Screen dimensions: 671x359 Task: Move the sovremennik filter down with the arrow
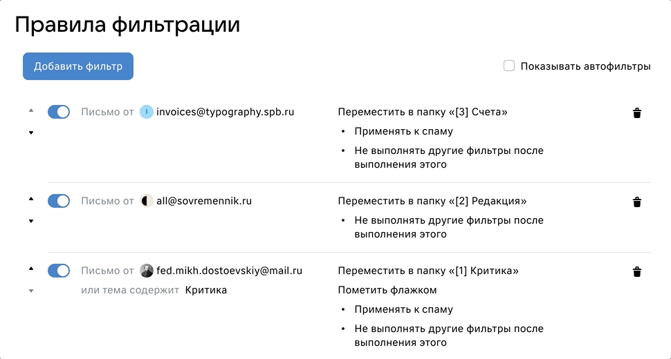pyautogui.click(x=31, y=221)
